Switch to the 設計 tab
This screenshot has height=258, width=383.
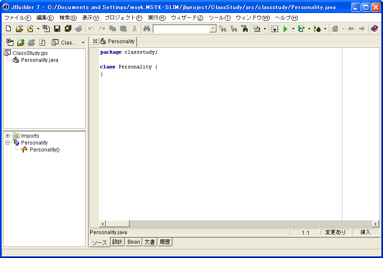117,242
